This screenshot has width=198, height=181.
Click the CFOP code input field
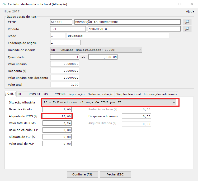pos(61,22)
